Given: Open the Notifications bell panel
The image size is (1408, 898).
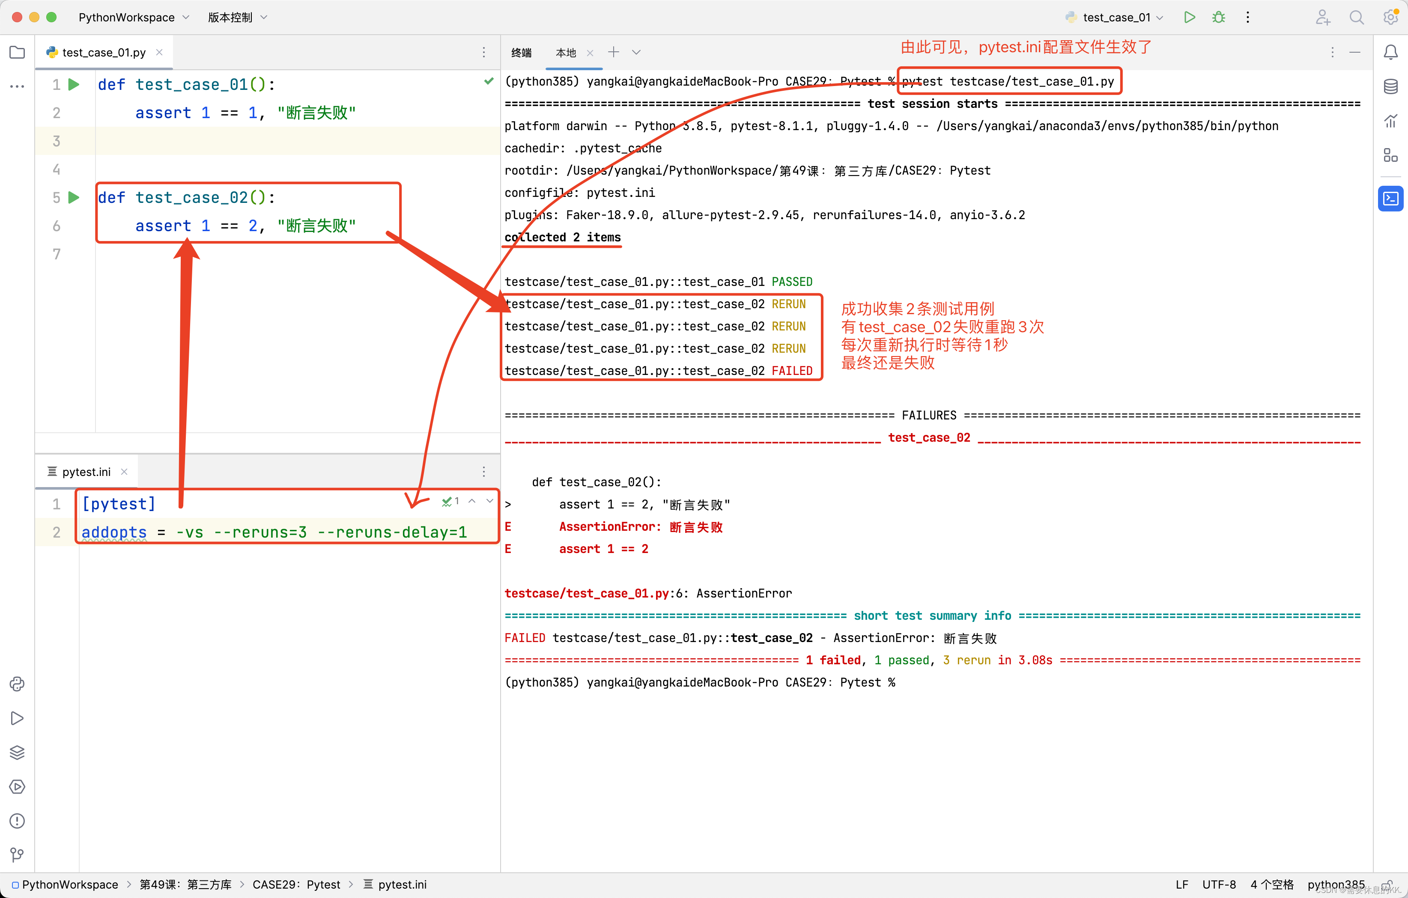Looking at the screenshot, I should click(x=1390, y=52).
